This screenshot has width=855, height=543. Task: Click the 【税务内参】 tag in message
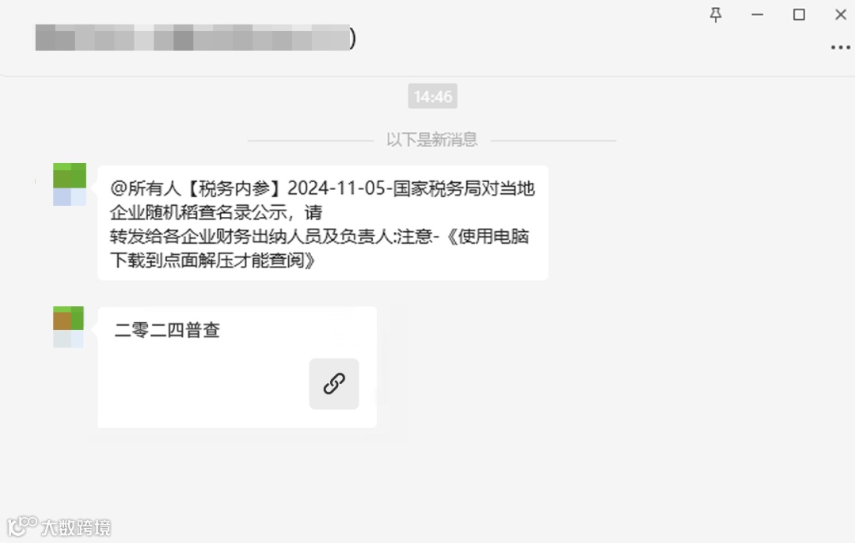click(x=234, y=188)
